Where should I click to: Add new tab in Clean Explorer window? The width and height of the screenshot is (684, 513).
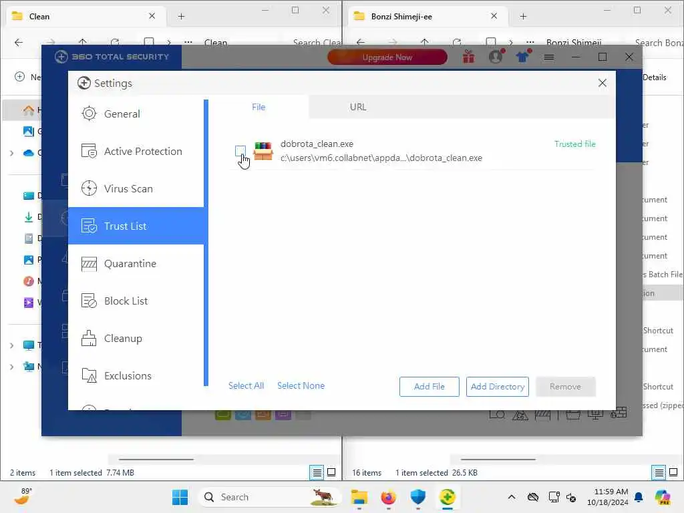click(181, 17)
